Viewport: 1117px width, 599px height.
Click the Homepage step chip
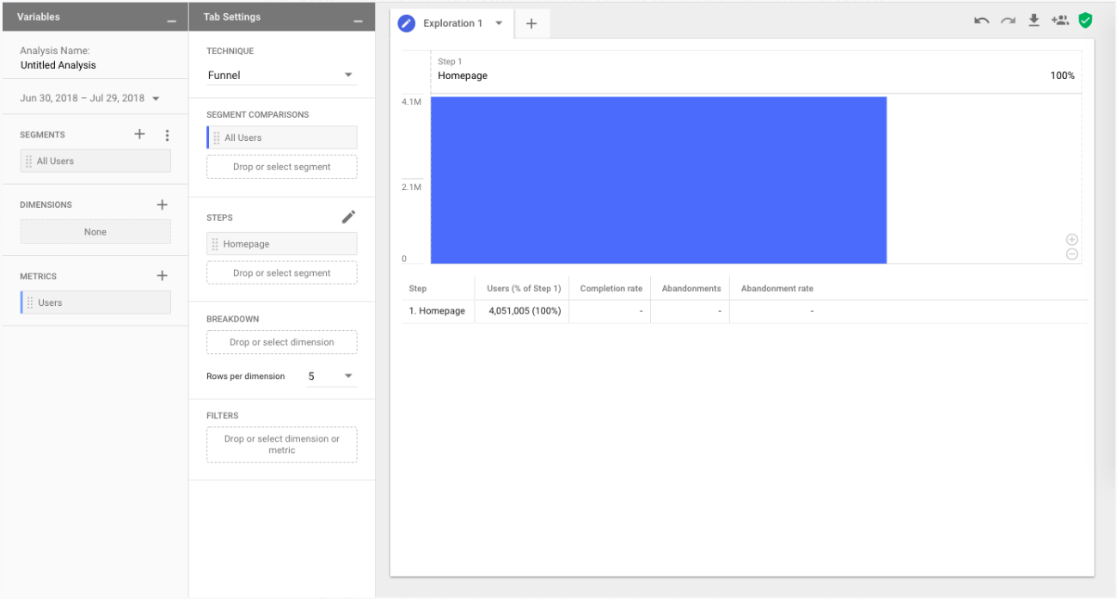tap(282, 244)
